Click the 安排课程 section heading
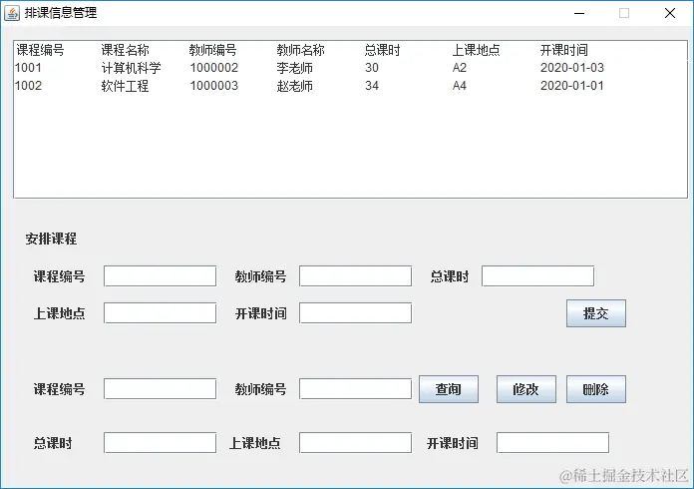Screen dimensions: 694x489 tap(51, 239)
